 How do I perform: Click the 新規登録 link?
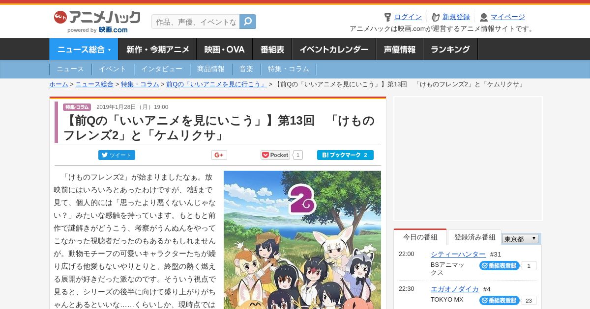pyautogui.click(x=456, y=17)
